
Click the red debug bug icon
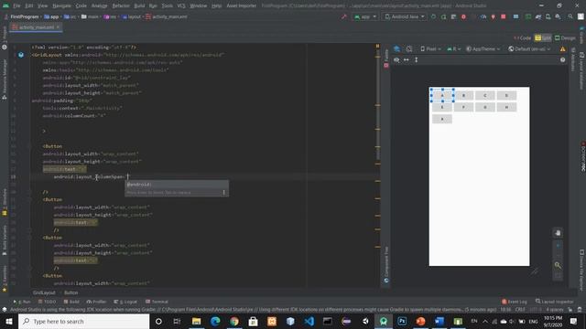[x=463, y=16]
